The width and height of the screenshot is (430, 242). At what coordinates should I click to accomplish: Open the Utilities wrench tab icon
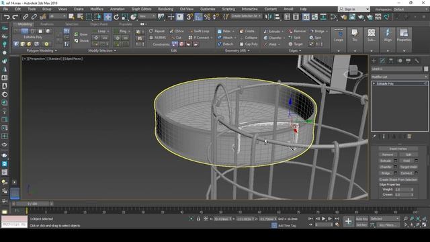[417, 61]
